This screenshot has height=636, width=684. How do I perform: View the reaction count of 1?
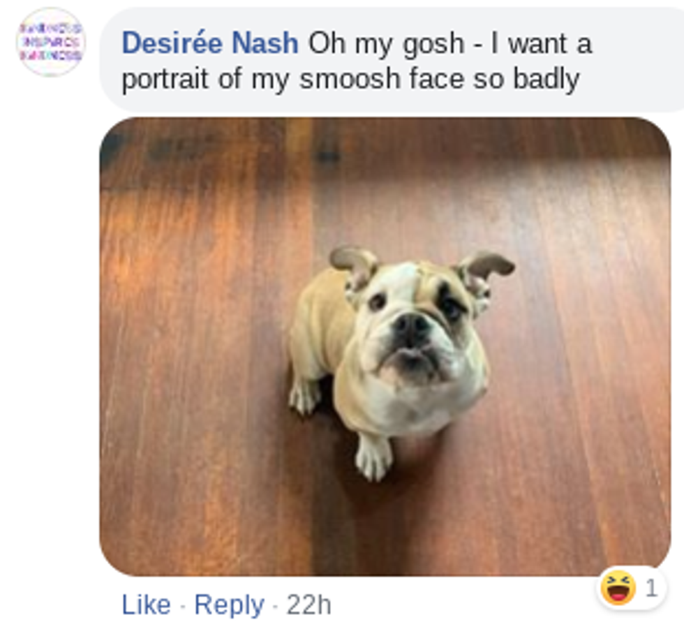pyautogui.click(x=651, y=589)
